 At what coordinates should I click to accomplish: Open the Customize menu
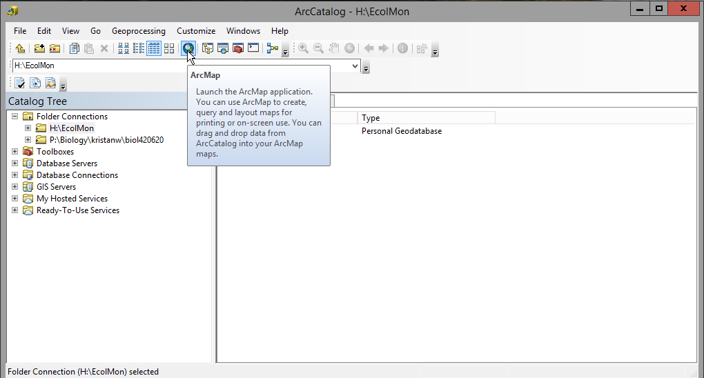196,31
